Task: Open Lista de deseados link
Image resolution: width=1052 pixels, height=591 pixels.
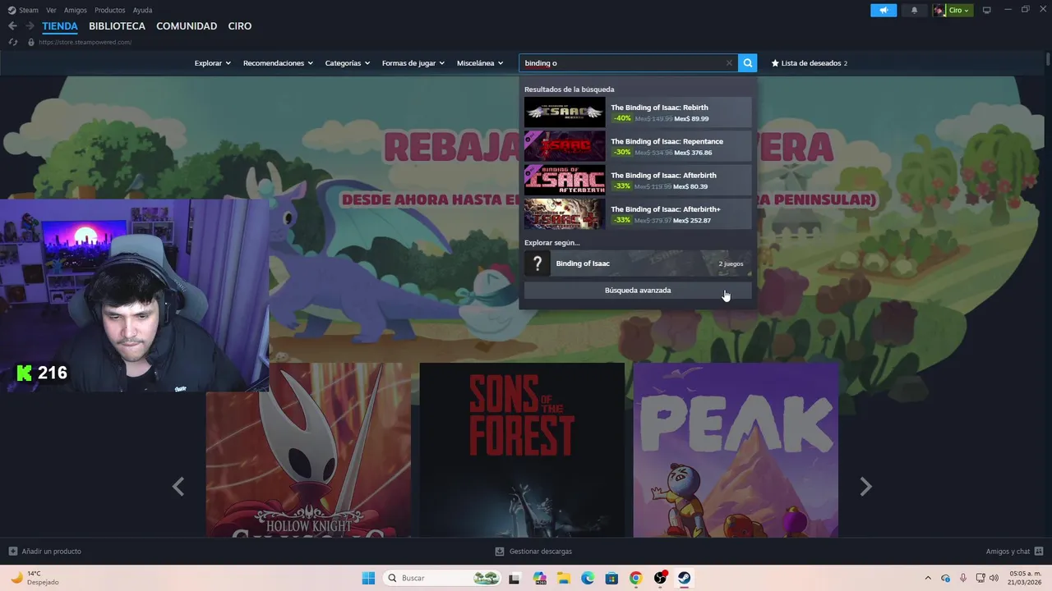Action: click(810, 63)
